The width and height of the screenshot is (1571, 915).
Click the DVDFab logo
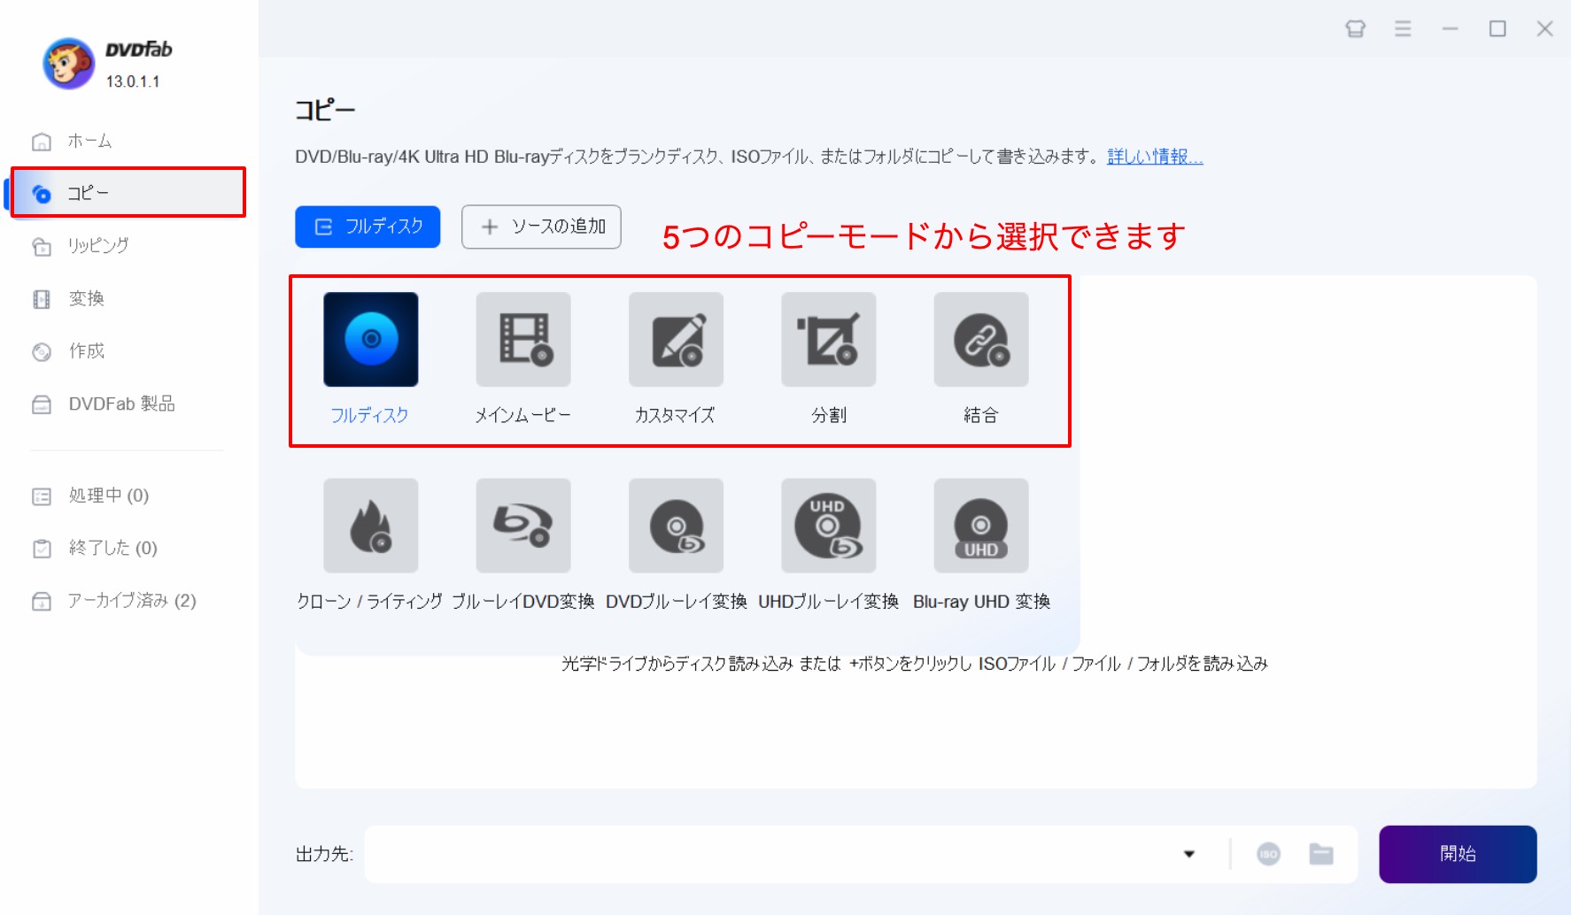[69, 64]
